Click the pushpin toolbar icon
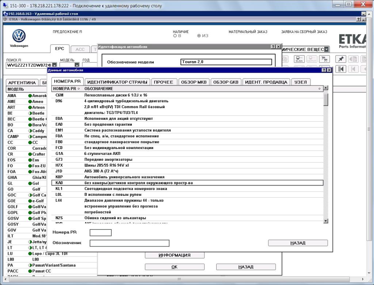Screen dimensions: 374x285 pos(341,59)
